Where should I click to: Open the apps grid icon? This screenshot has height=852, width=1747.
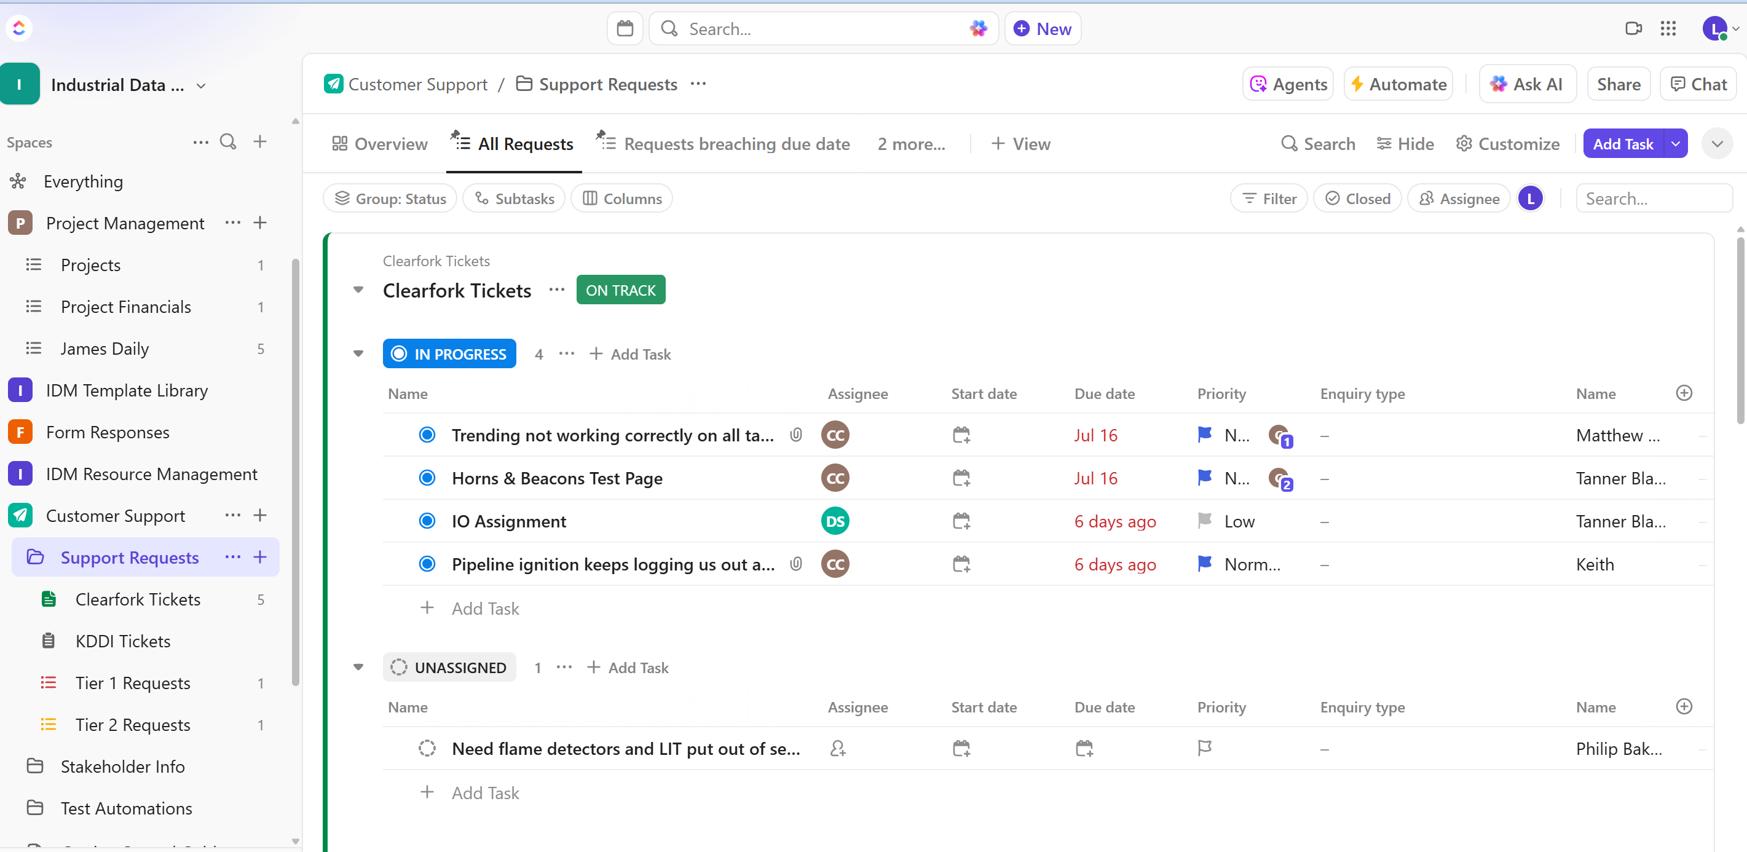tap(1668, 28)
